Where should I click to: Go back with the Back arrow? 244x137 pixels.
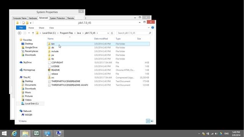pyautogui.click(x=19, y=33)
